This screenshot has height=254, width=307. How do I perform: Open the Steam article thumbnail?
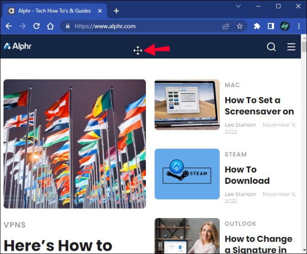click(x=187, y=174)
